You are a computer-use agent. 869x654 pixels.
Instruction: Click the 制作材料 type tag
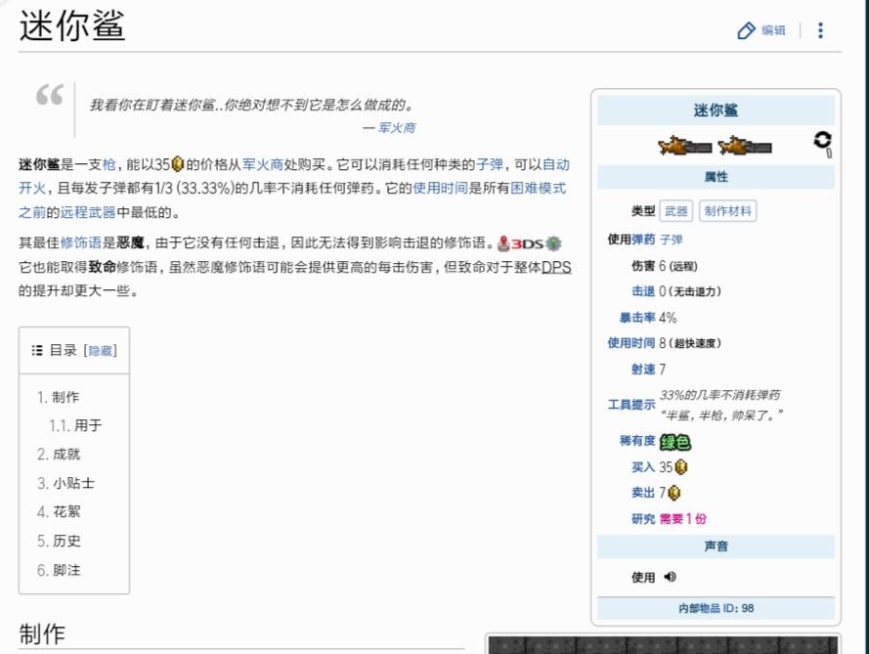tap(727, 211)
